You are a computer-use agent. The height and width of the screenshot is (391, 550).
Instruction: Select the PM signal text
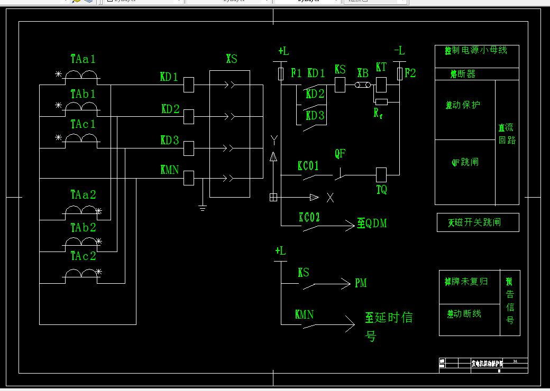pyautogui.click(x=361, y=283)
